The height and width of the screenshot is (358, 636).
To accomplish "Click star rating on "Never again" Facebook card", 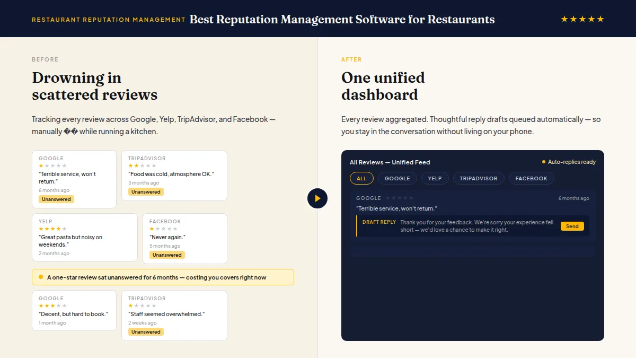I will coord(164,229).
